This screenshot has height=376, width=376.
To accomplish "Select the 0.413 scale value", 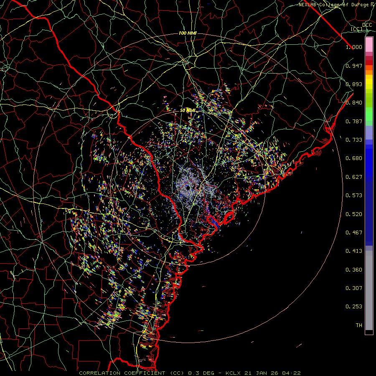I will point(354,251).
